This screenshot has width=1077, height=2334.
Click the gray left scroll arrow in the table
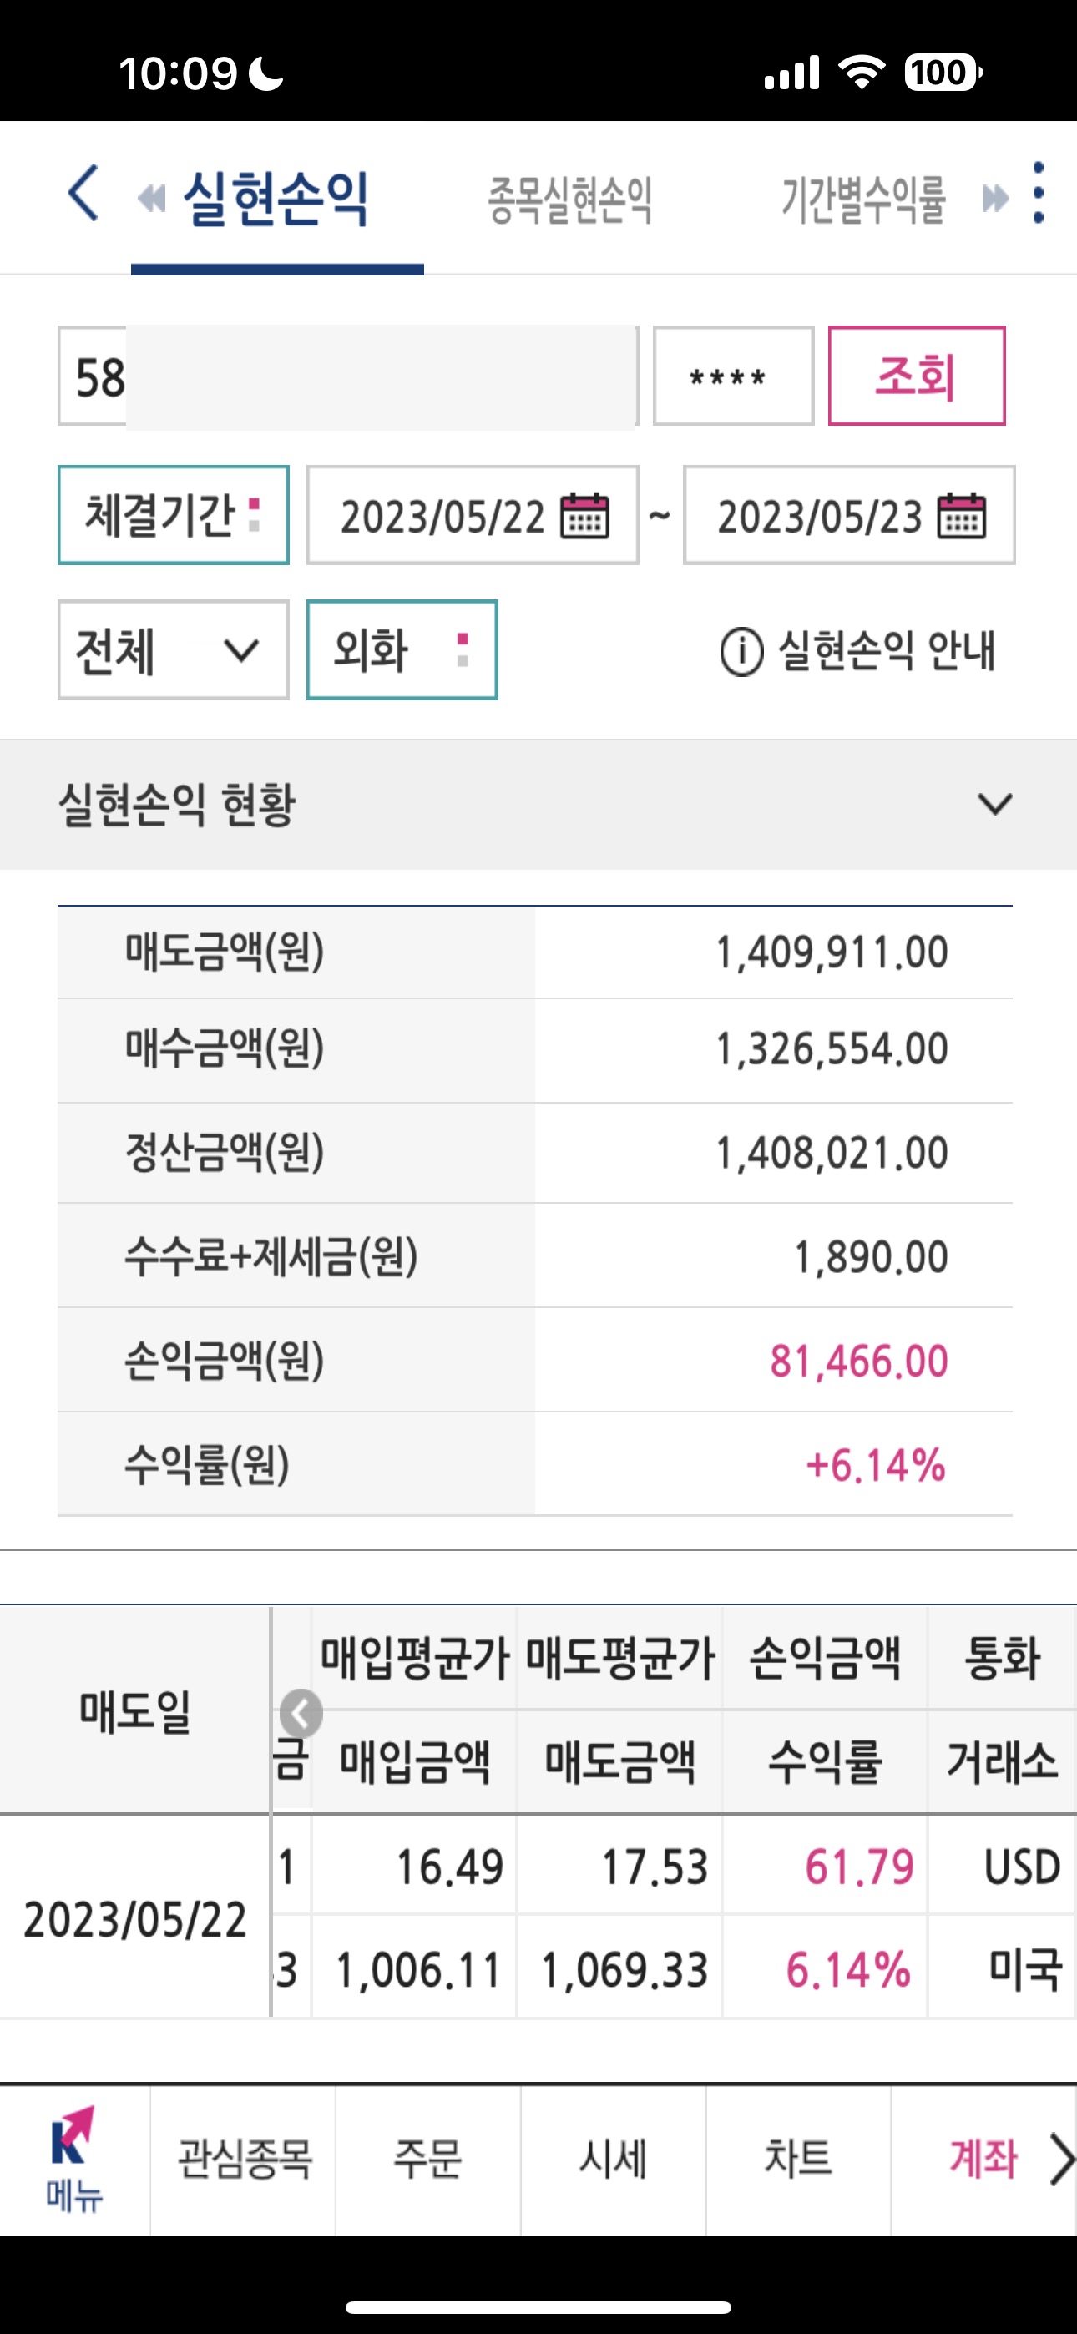point(301,1713)
